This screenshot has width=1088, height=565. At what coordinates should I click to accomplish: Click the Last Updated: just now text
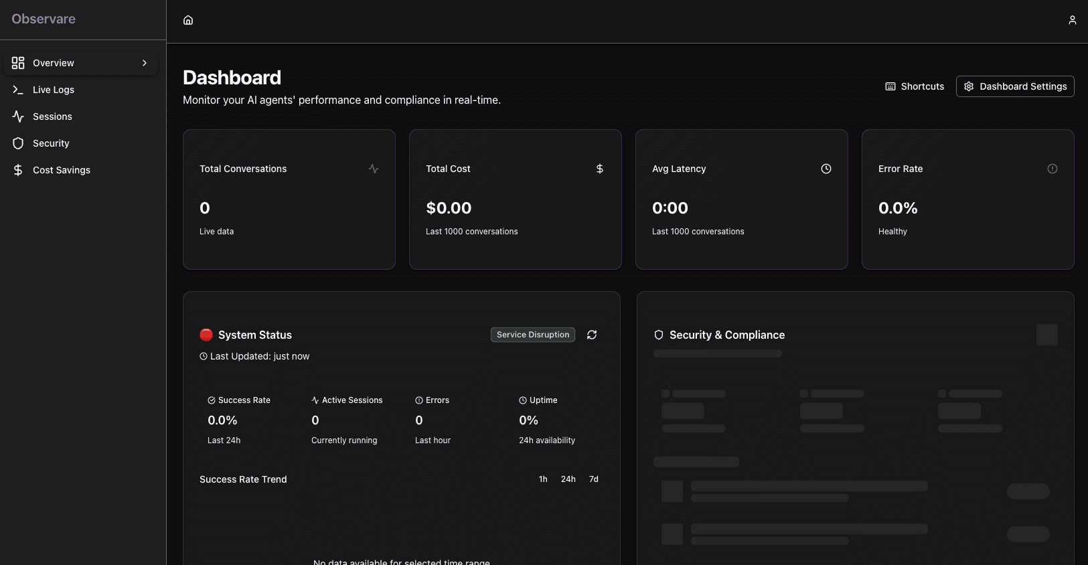[260, 356]
